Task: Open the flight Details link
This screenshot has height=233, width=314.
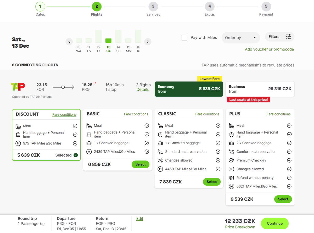Action: [143, 90]
